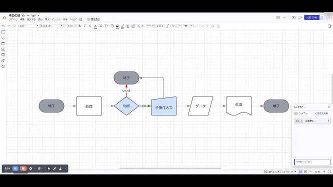Image resolution: width=333 pixels, height=187 pixels.
Task: Open the start arrow style dropdown
Action: point(176,26)
